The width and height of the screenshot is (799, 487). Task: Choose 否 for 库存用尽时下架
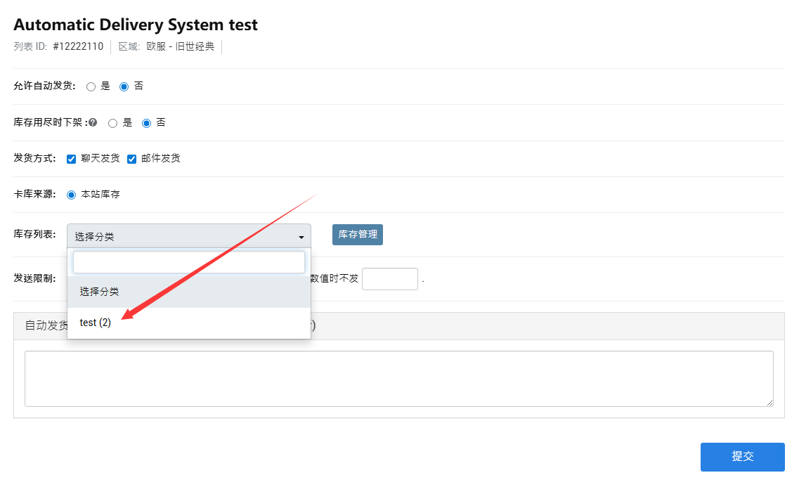click(x=146, y=123)
